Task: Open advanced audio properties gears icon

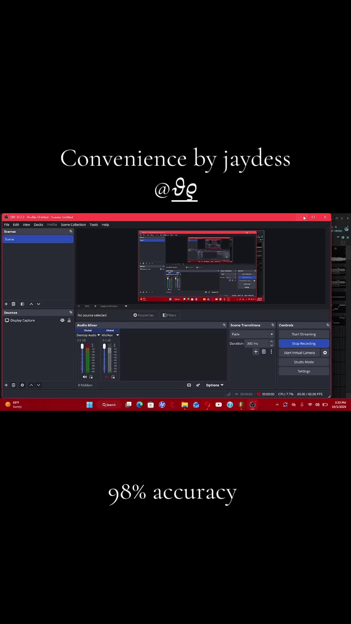Action: point(198,385)
